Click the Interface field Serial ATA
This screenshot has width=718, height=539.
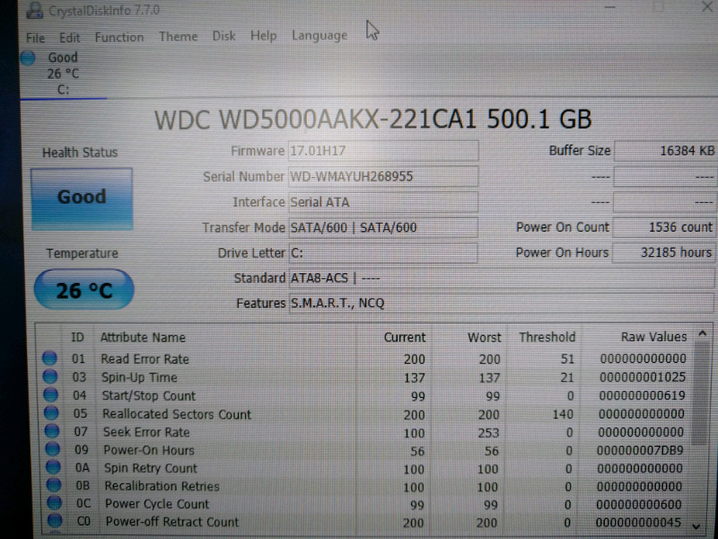[383, 202]
